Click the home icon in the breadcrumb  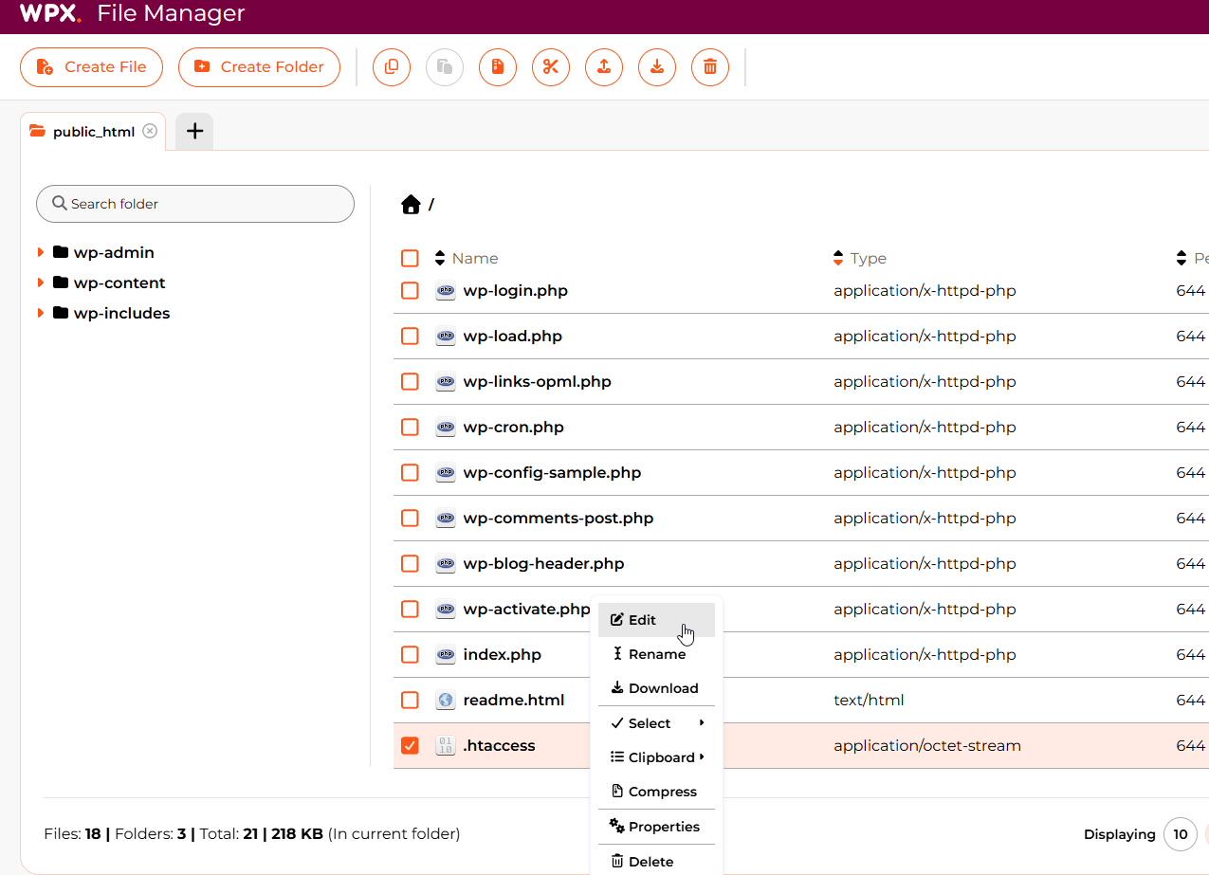[411, 204]
